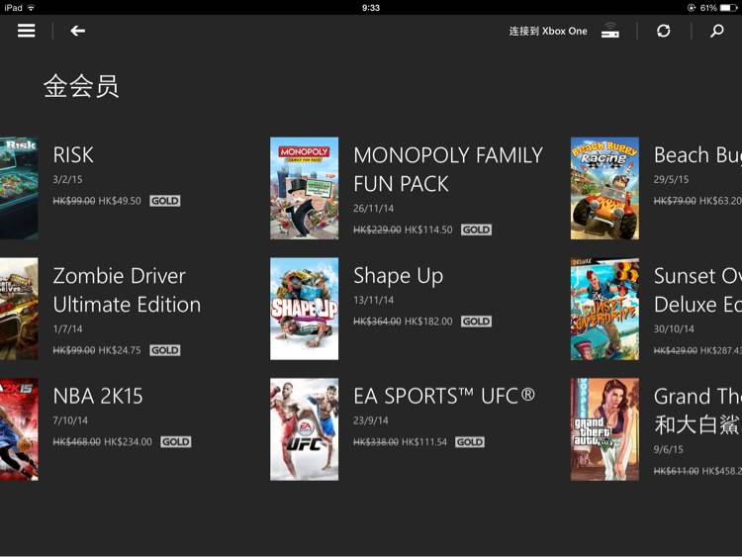Screen dimensions: 742x557
Task: Tap the HK$234.00 NBA 2K15 price
Action: tap(128, 442)
